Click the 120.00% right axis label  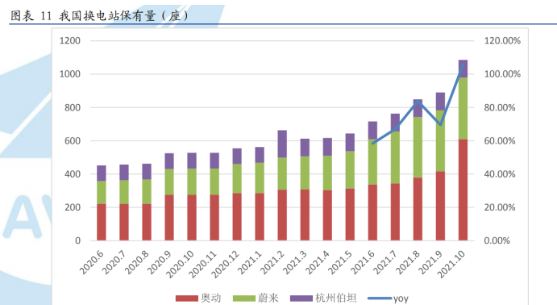[502, 40]
